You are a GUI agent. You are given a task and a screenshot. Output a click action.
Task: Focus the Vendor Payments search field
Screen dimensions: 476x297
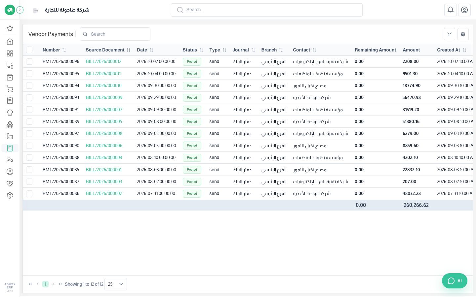115,34
